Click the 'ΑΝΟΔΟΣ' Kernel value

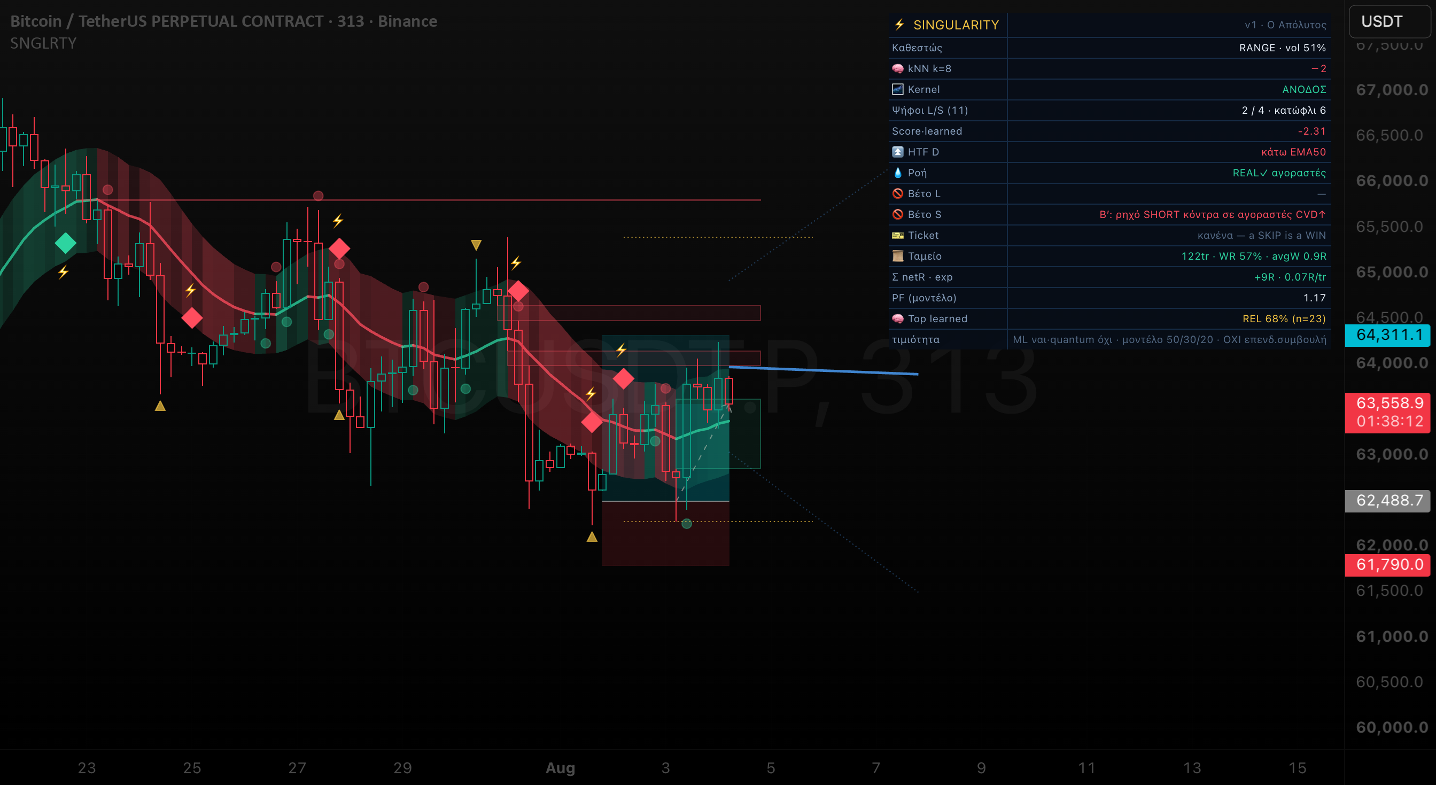[1304, 90]
